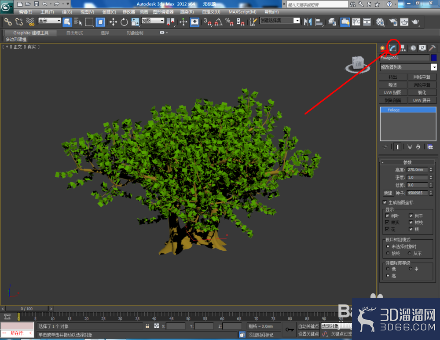
Task: Click the 高度 spinner arrows
Action: (431, 170)
